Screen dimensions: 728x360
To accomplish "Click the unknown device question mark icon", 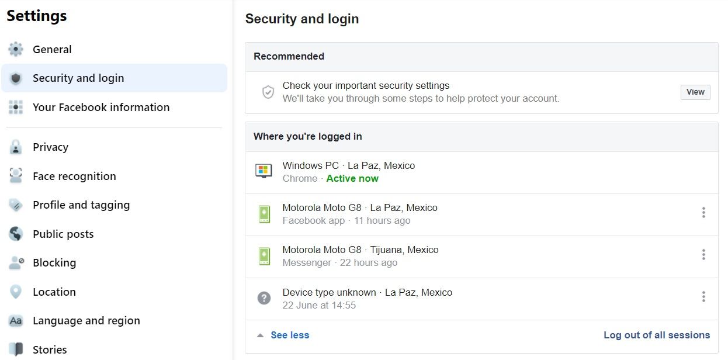I will (x=264, y=298).
